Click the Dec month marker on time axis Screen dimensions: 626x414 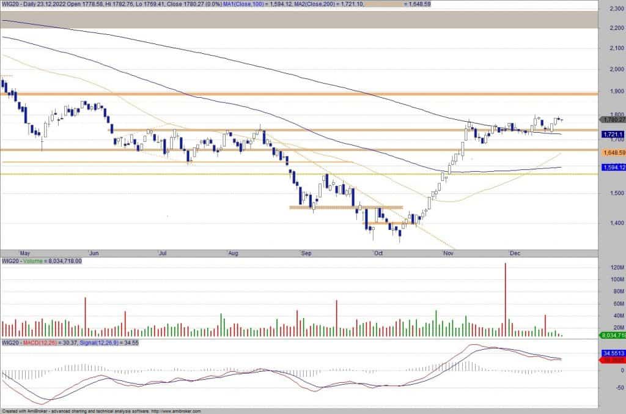point(515,252)
